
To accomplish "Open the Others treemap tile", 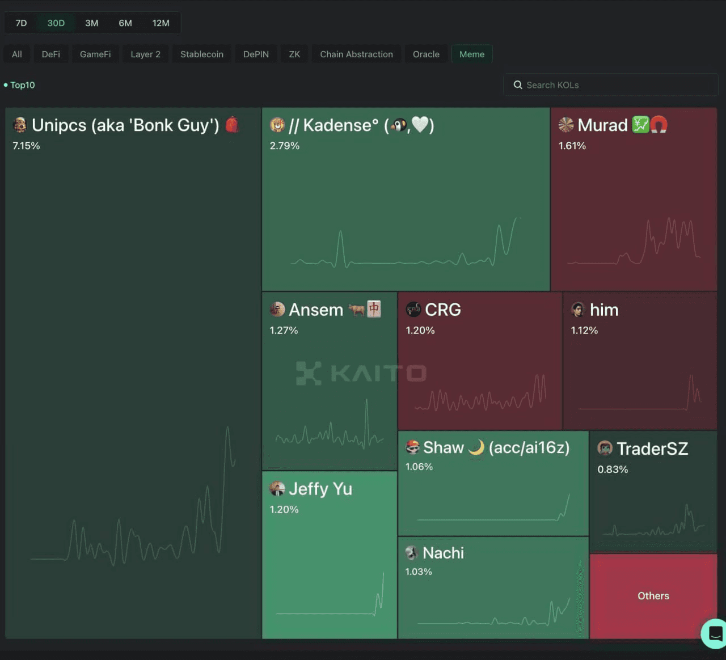I will [x=653, y=596].
